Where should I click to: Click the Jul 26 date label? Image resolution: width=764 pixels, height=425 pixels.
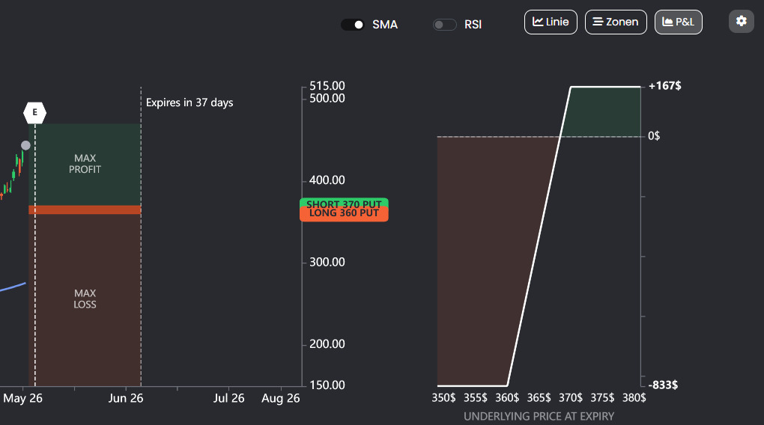click(x=228, y=398)
